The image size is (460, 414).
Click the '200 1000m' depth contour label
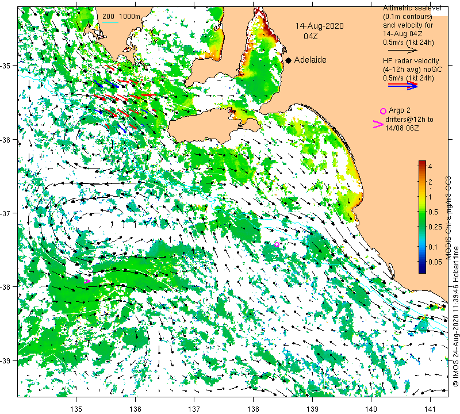[x=121, y=17]
